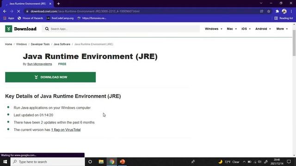Screen dimensions: 296x166
Task: Open the fzmovies bookmark
Action: click(92, 18)
